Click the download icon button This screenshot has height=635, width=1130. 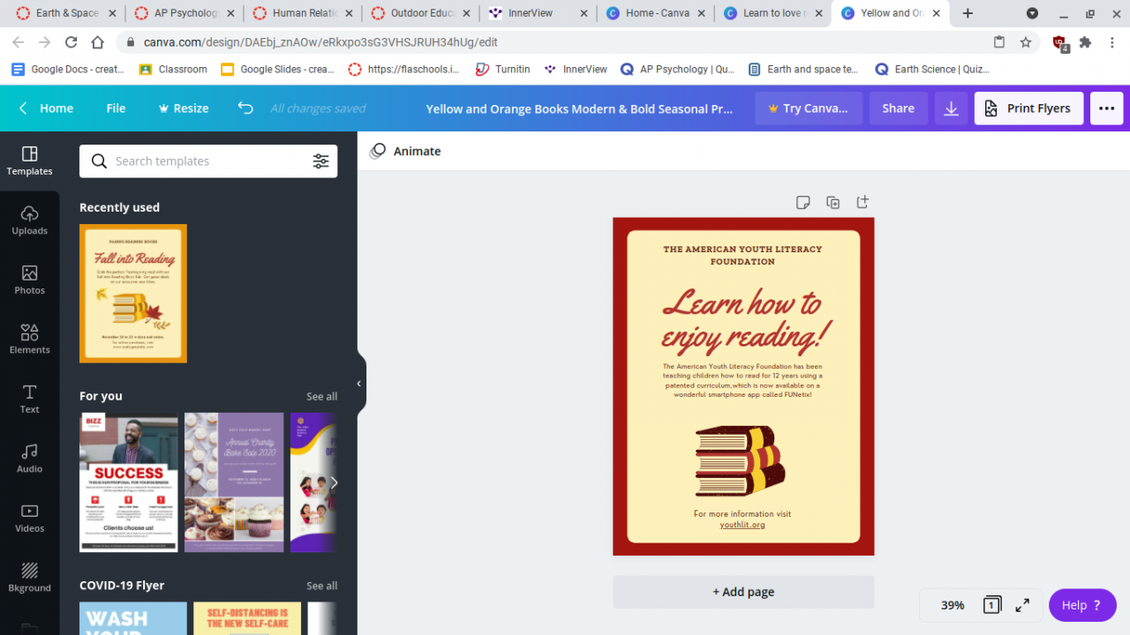point(951,108)
